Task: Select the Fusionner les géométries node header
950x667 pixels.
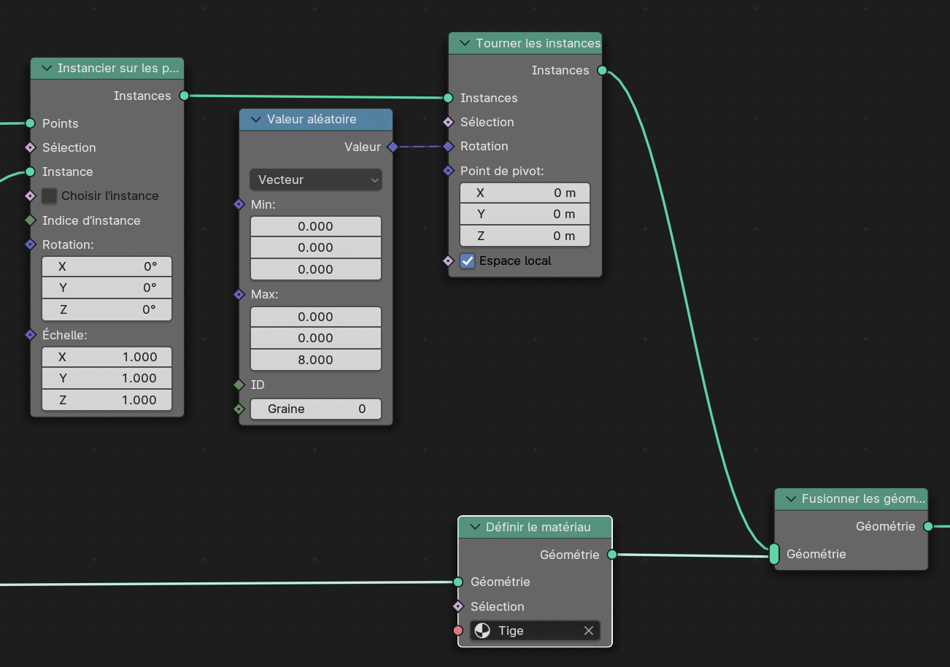Action: pyautogui.click(x=861, y=499)
